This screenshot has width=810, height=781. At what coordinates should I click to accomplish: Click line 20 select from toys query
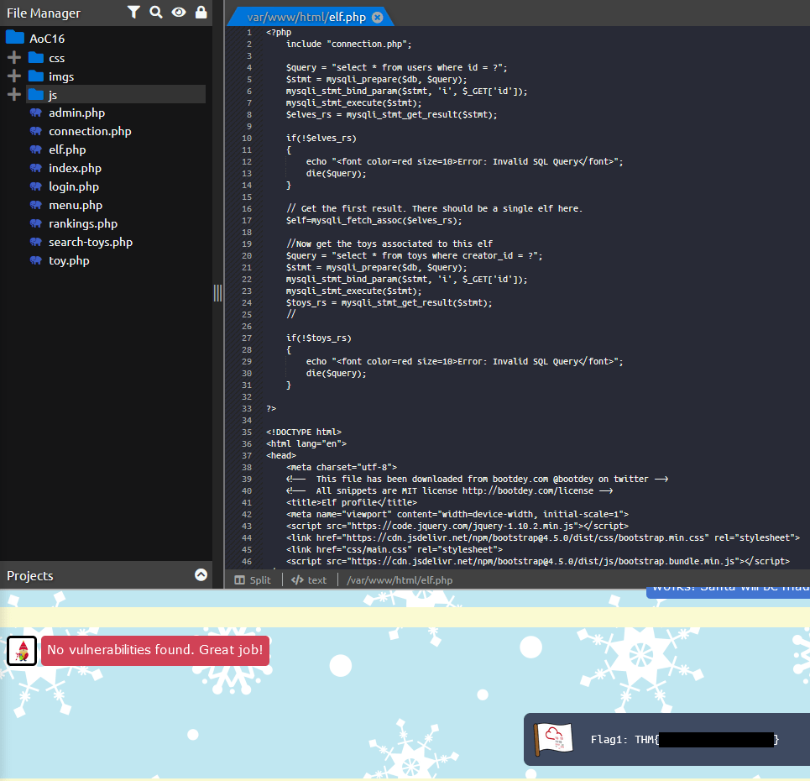coord(415,255)
